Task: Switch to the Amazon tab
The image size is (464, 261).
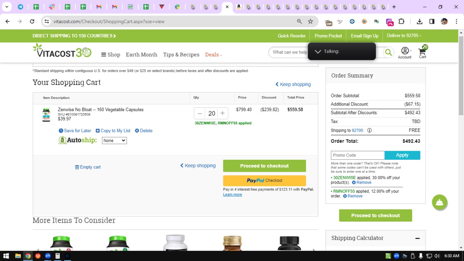Action: click(239, 7)
